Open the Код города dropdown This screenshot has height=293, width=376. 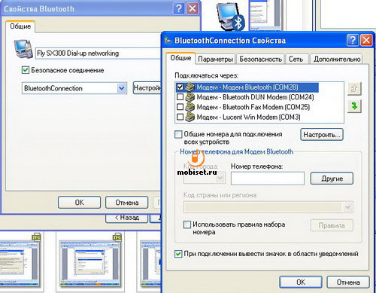[x=220, y=179]
